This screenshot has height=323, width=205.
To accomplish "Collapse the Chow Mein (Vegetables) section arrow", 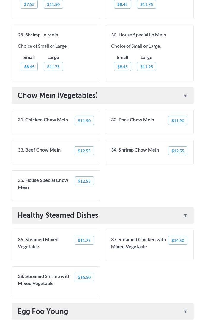I will click(185, 96).
